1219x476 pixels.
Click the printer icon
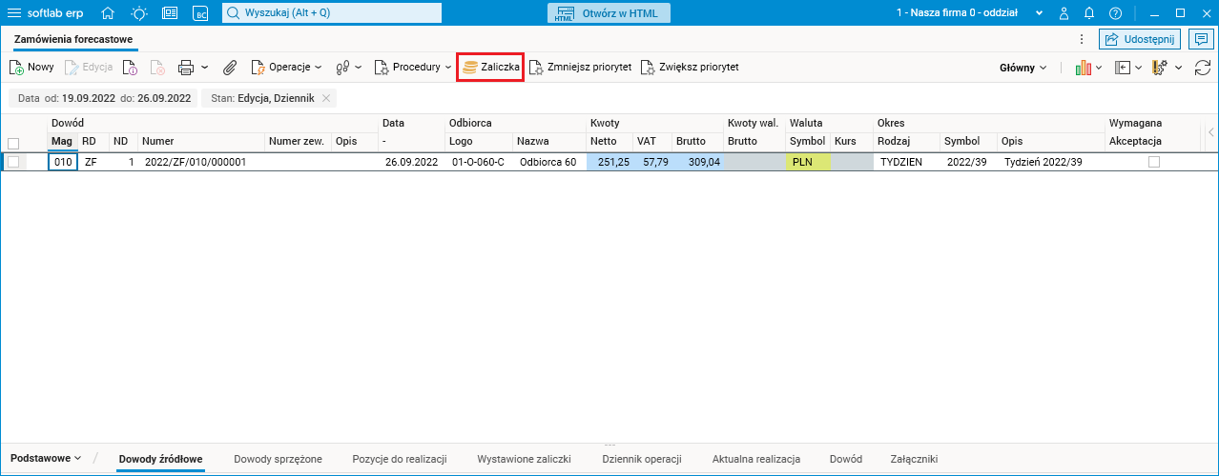pos(186,68)
